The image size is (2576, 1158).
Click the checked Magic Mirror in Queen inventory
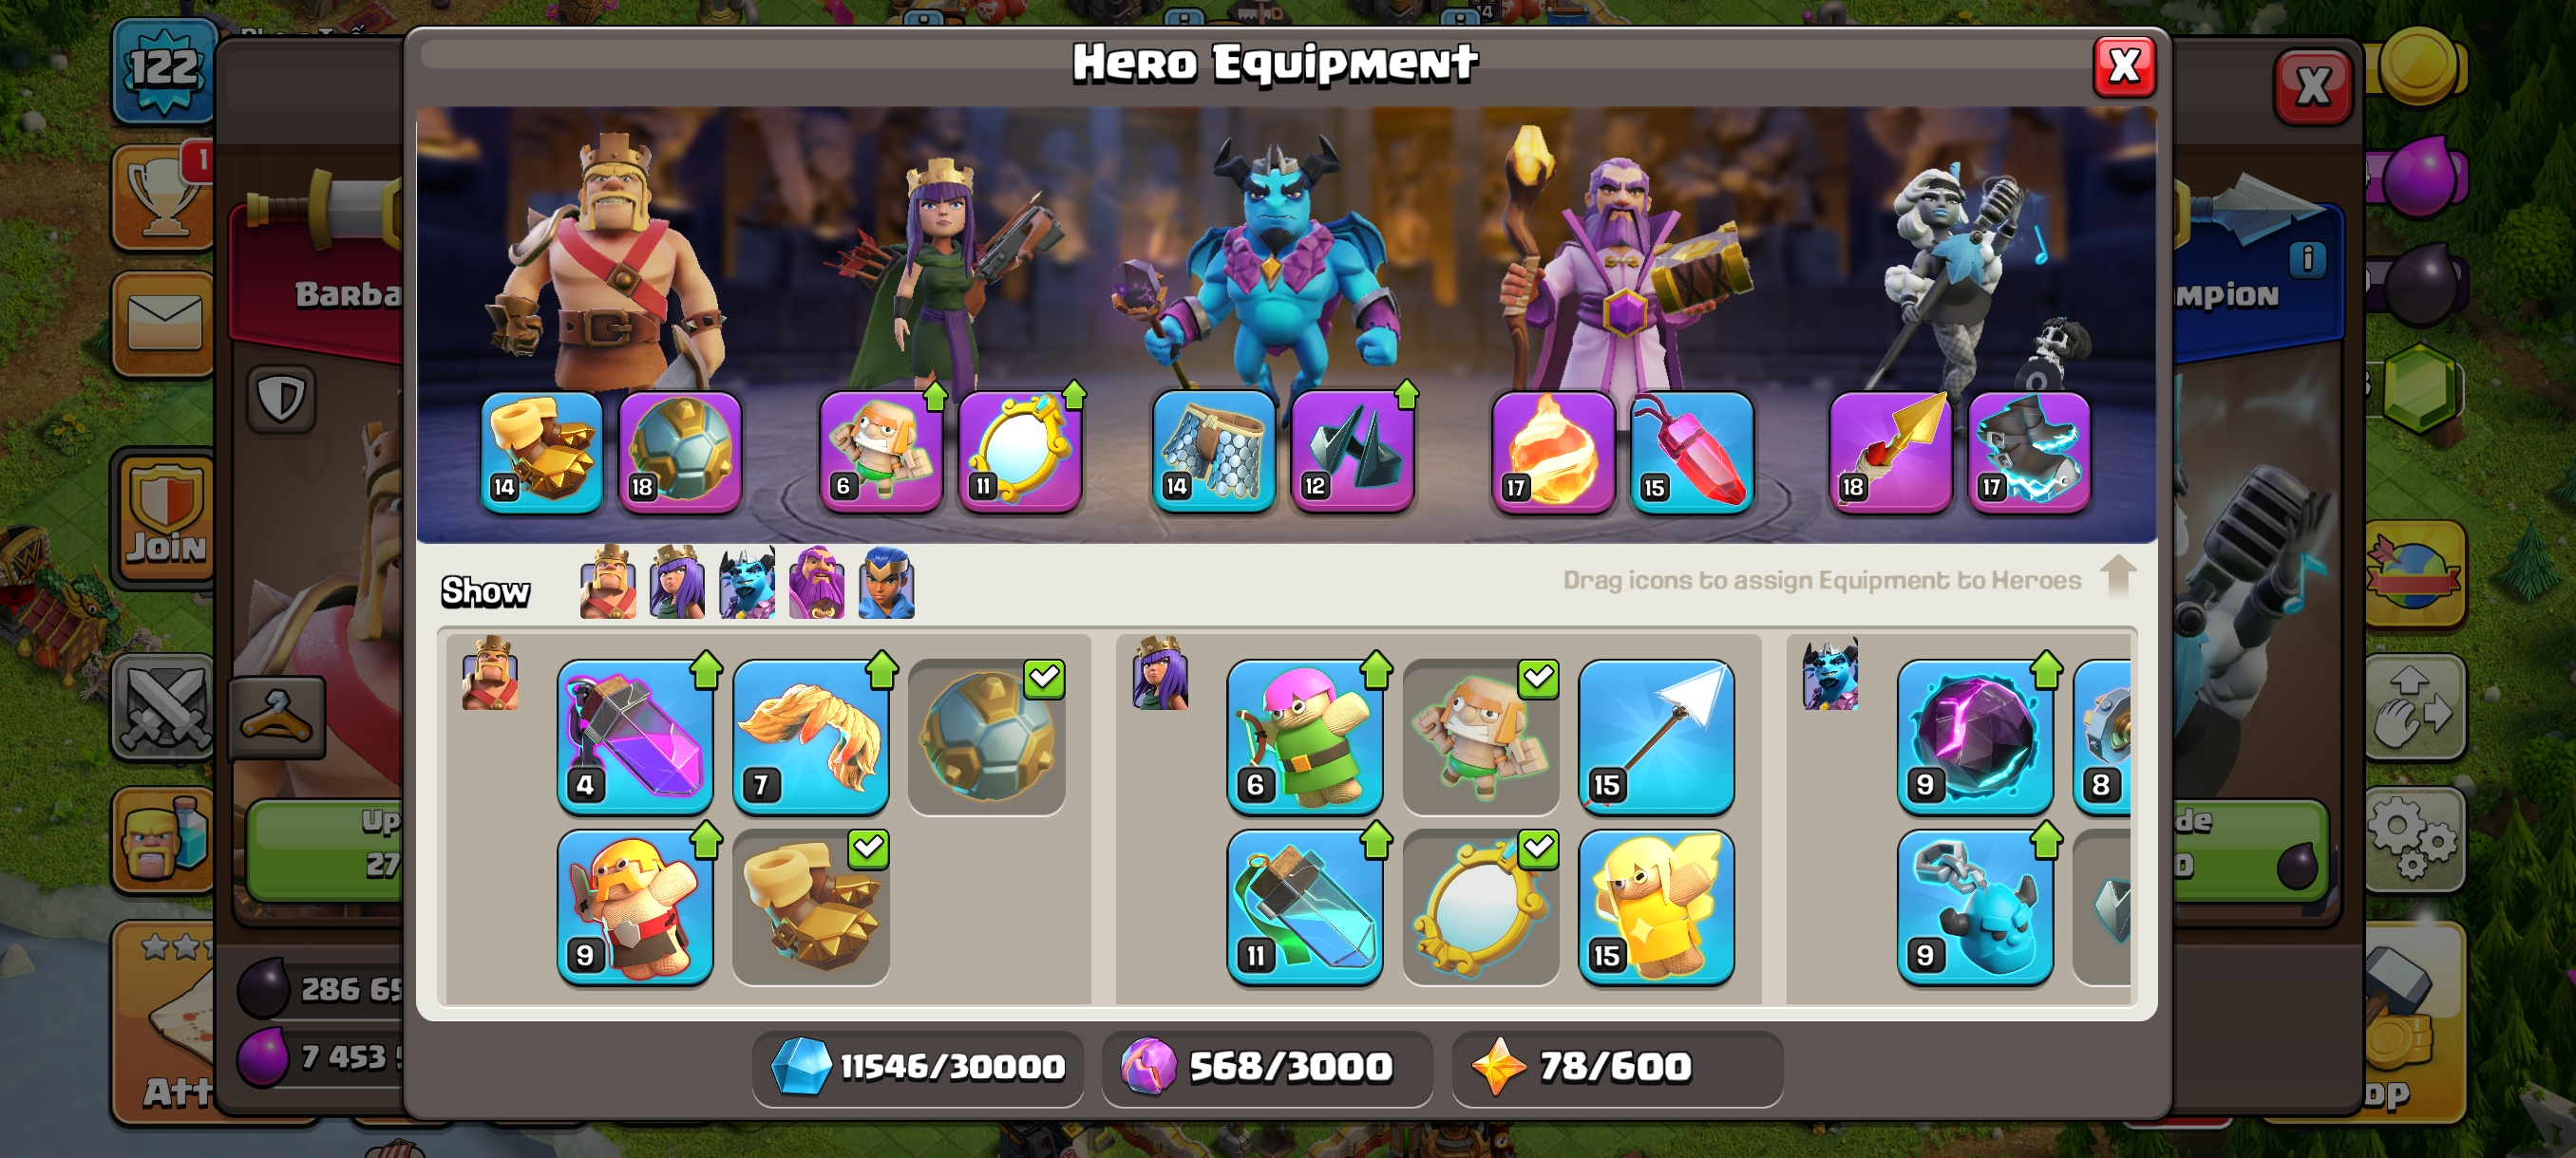(1481, 906)
